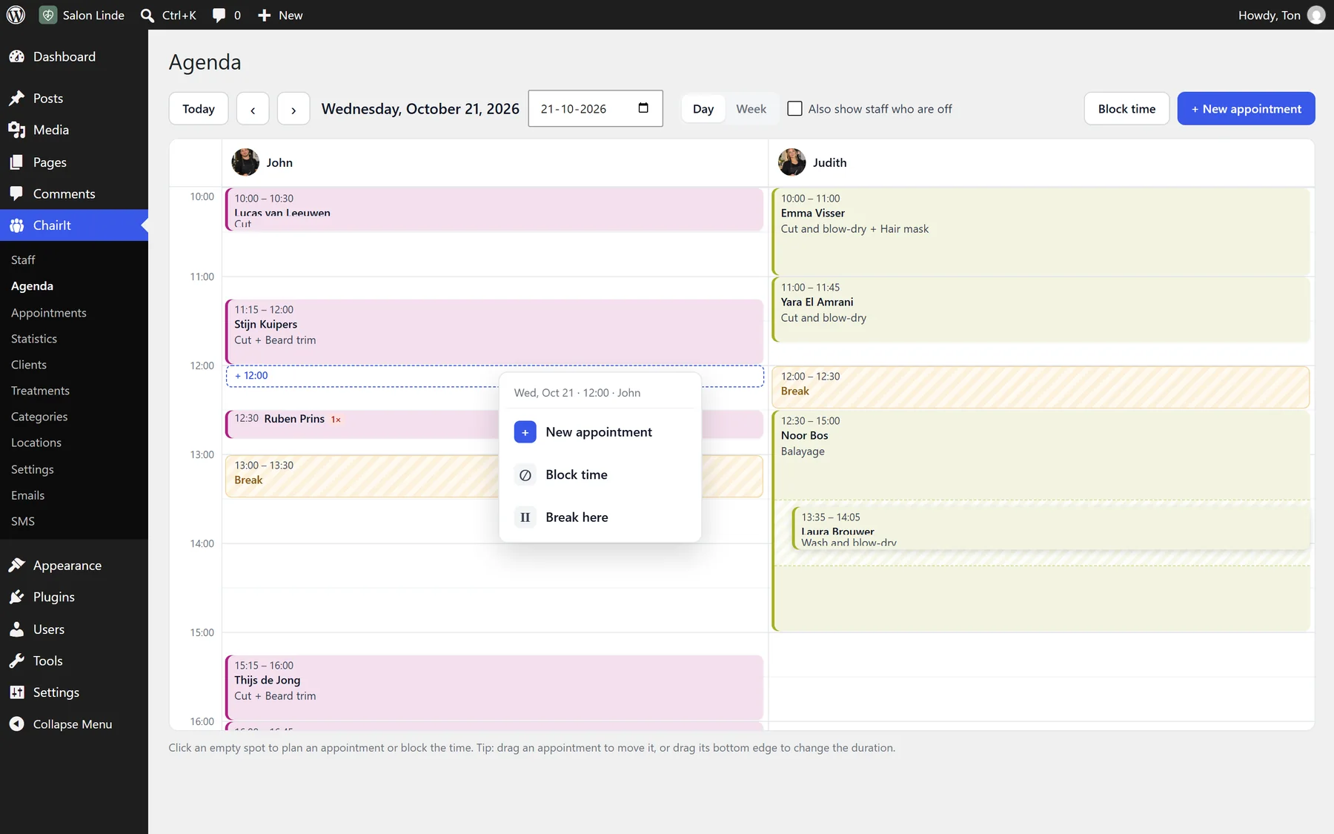Choose Break here in the popup menu
1334x834 pixels.
(600, 517)
